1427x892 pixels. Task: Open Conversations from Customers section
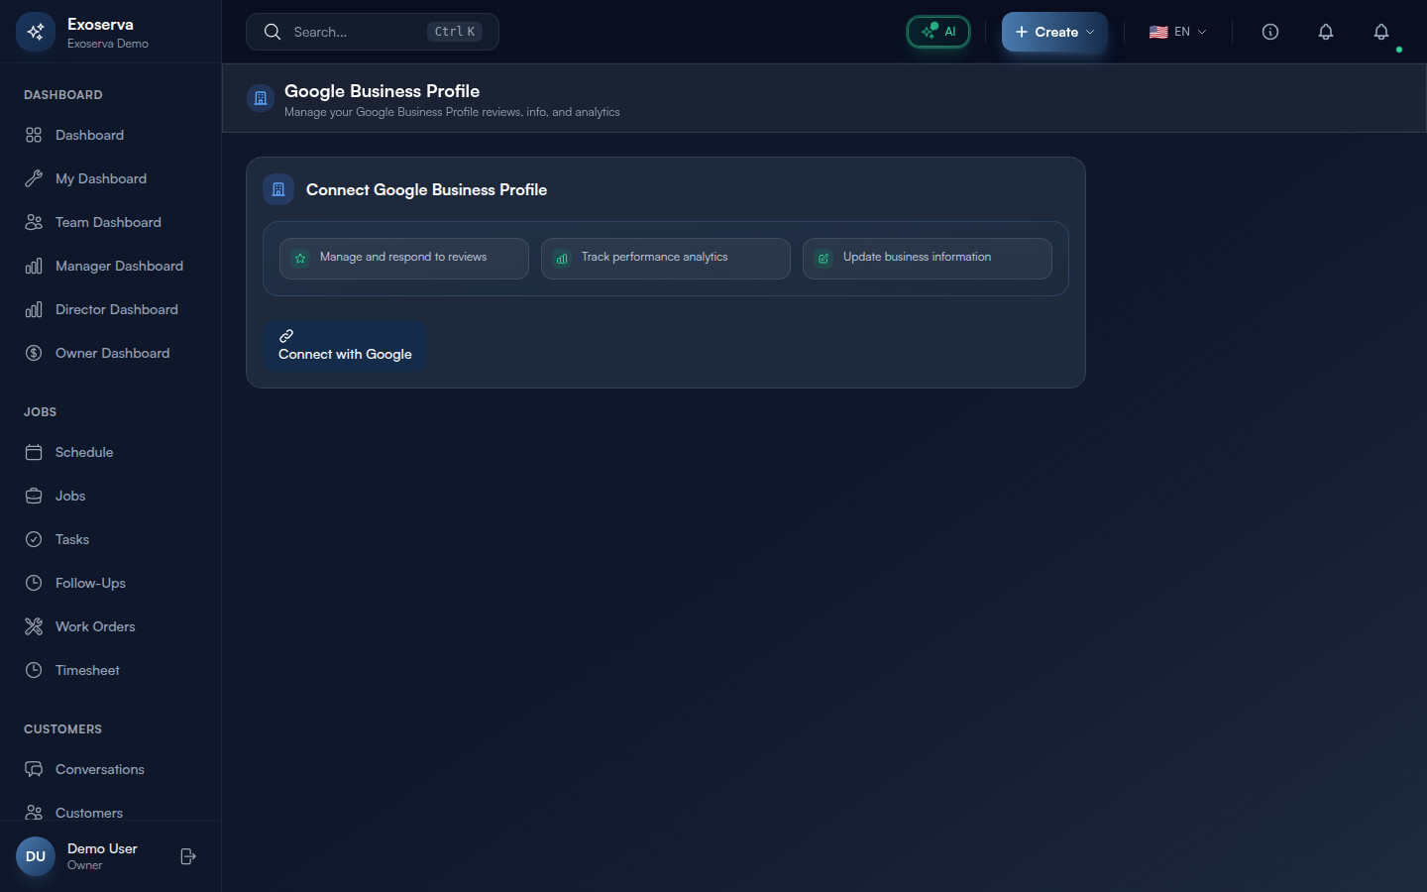click(x=99, y=769)
